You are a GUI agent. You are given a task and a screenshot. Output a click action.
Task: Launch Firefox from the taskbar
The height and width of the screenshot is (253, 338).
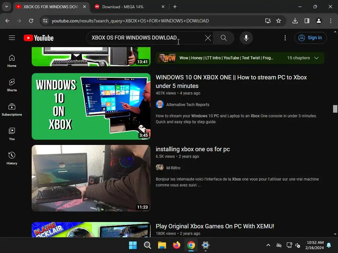(x=177, y=245)
